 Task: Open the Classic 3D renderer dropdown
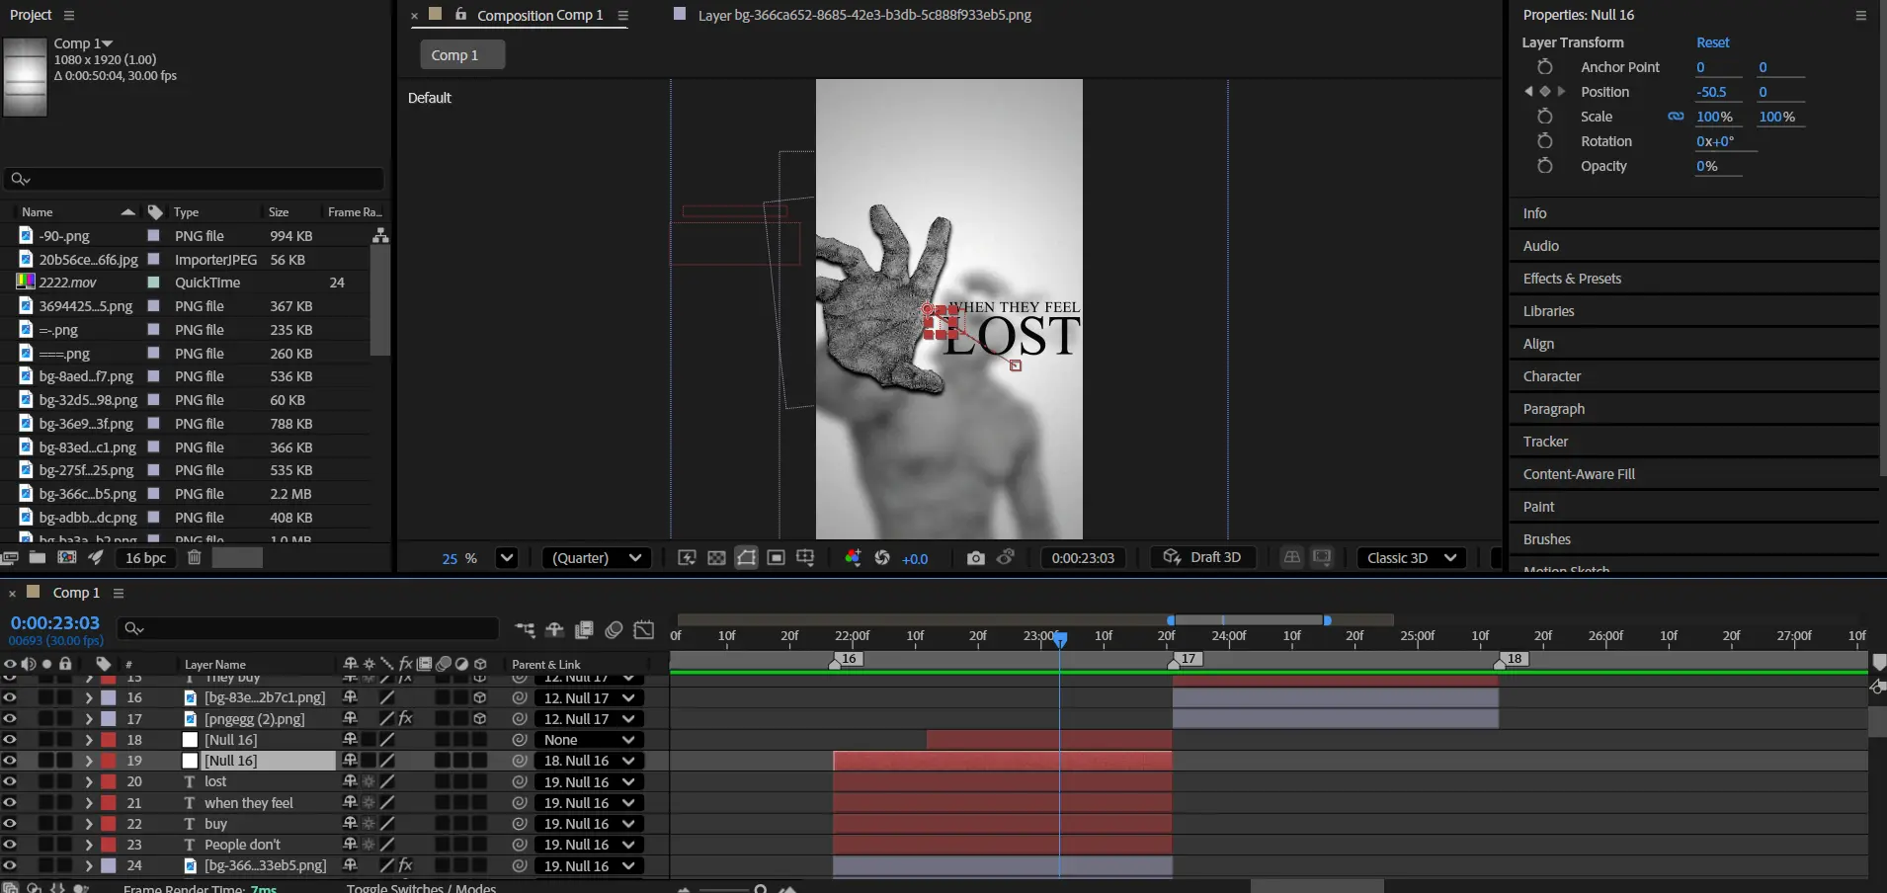coord(1411,558)
